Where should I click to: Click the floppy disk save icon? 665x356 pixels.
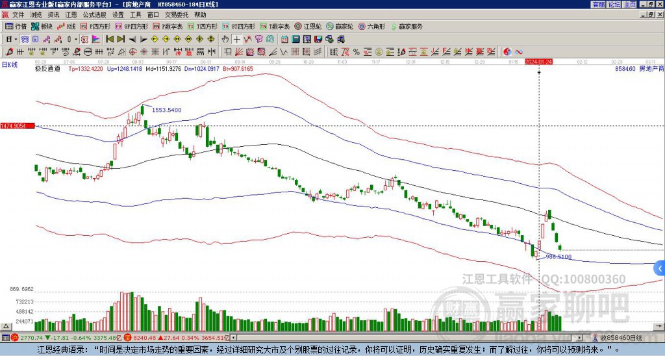[x=318, y=40]
